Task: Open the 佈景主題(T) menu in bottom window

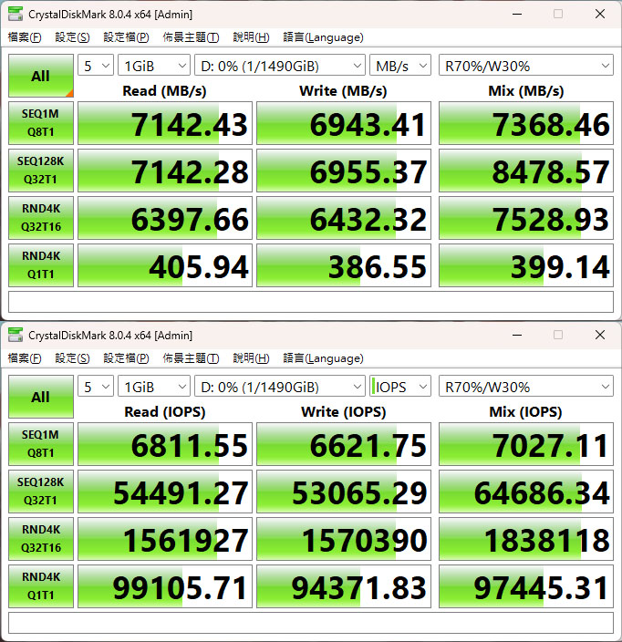Action: tap(191, 358)
